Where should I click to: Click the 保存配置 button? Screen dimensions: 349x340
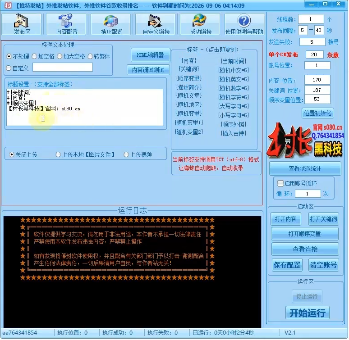[287, 265]
